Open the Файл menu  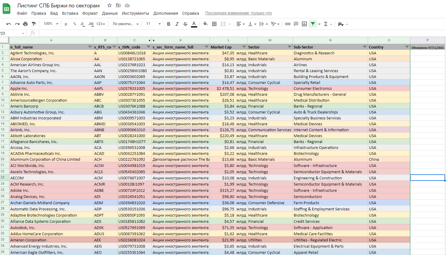point(22,13)
